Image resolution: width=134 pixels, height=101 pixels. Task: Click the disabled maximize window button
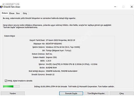coord(123,7)
